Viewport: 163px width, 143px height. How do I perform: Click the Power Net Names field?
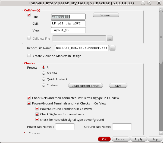click(65, 127)
